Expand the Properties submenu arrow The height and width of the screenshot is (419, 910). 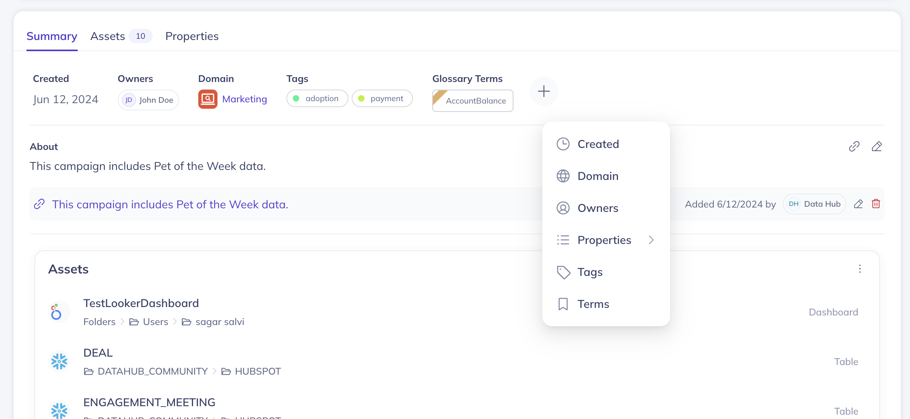651,240
